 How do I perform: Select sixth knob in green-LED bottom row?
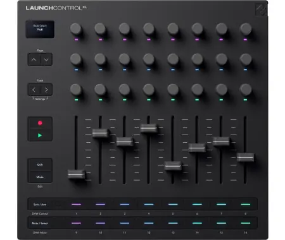click(197, 90)
